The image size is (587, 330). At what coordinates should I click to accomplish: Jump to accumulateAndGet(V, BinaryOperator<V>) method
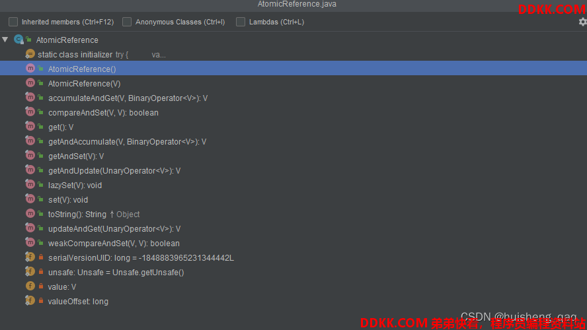[293, 98]
